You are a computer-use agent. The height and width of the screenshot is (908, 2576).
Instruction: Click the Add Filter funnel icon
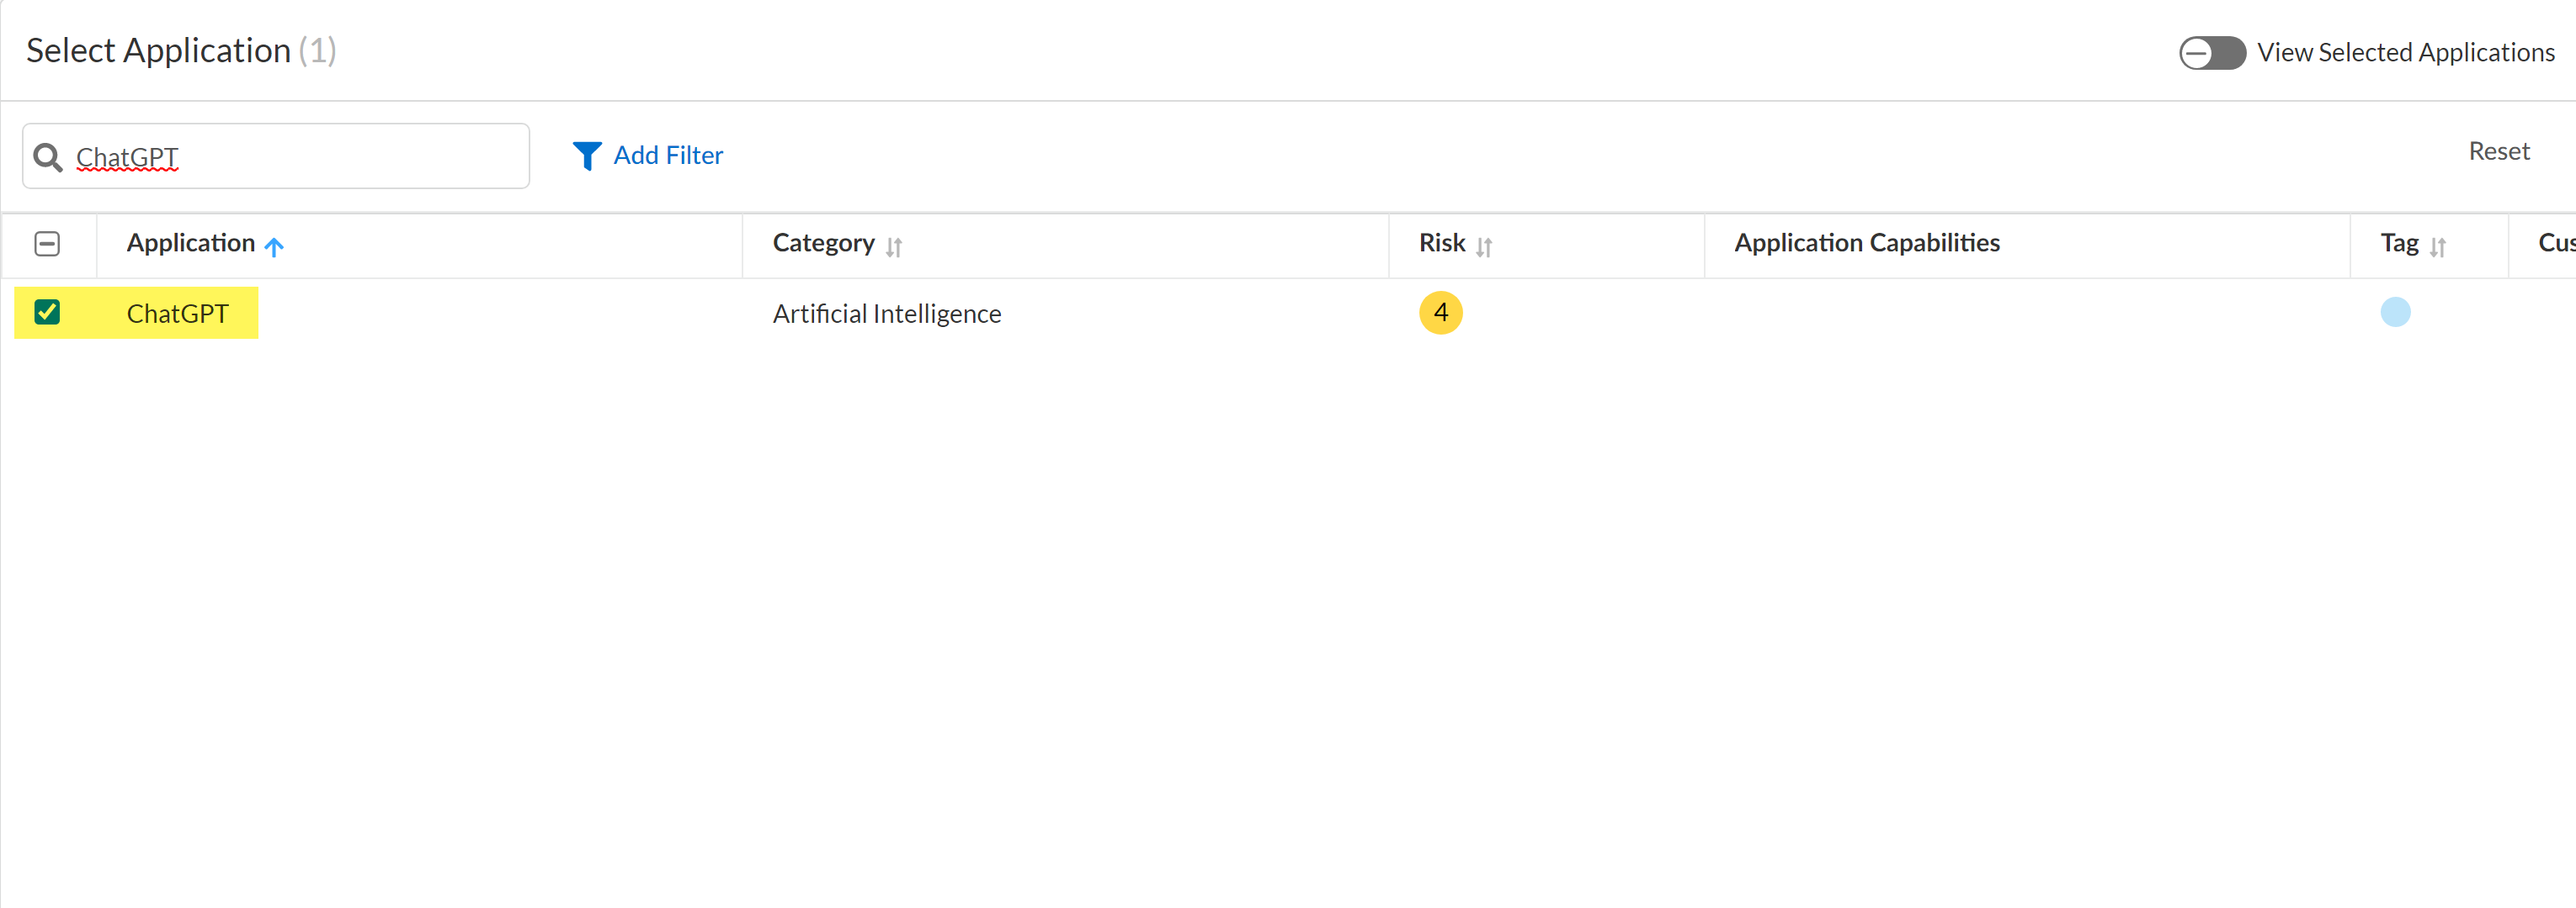[587, 156]
